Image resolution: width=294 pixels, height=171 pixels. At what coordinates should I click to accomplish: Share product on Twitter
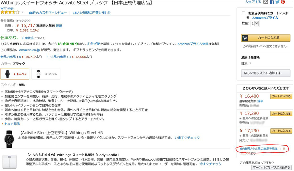[277, 2]
